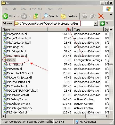The width and height of the screenshot is (115, 125).
Task: Sort files by Size column
Action: coord(60,30)
